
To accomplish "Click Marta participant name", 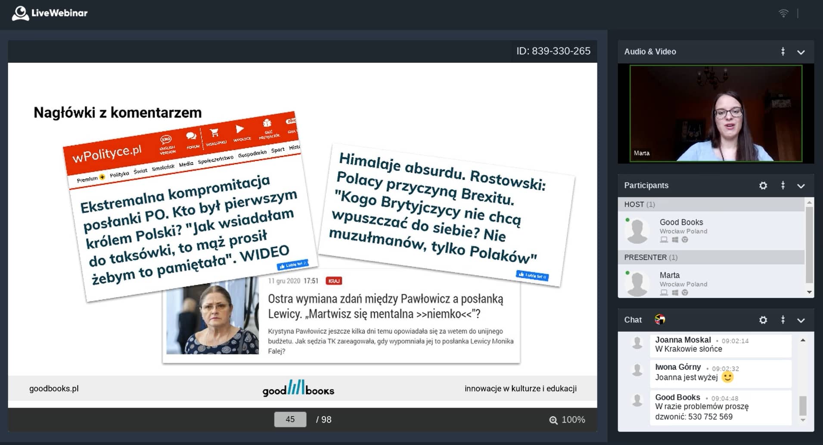I will tap(670, 275).
